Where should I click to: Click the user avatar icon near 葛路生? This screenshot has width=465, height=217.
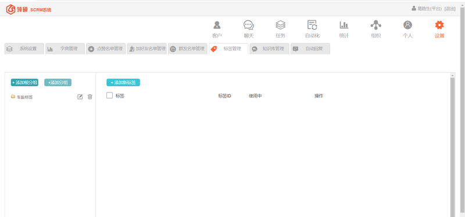click(414, 9)
